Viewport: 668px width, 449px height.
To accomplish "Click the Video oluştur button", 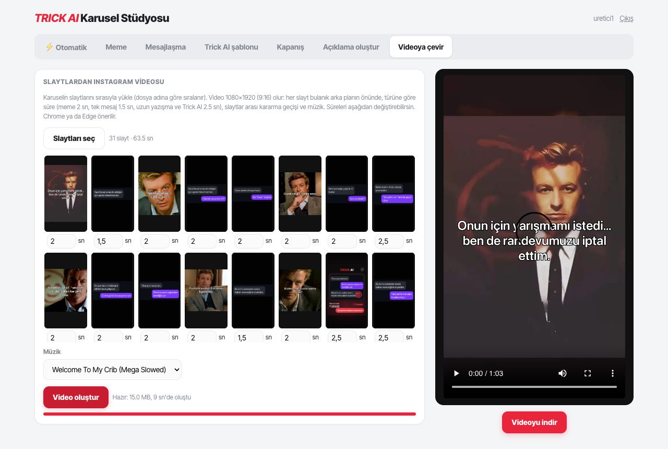I will [76, 397].
